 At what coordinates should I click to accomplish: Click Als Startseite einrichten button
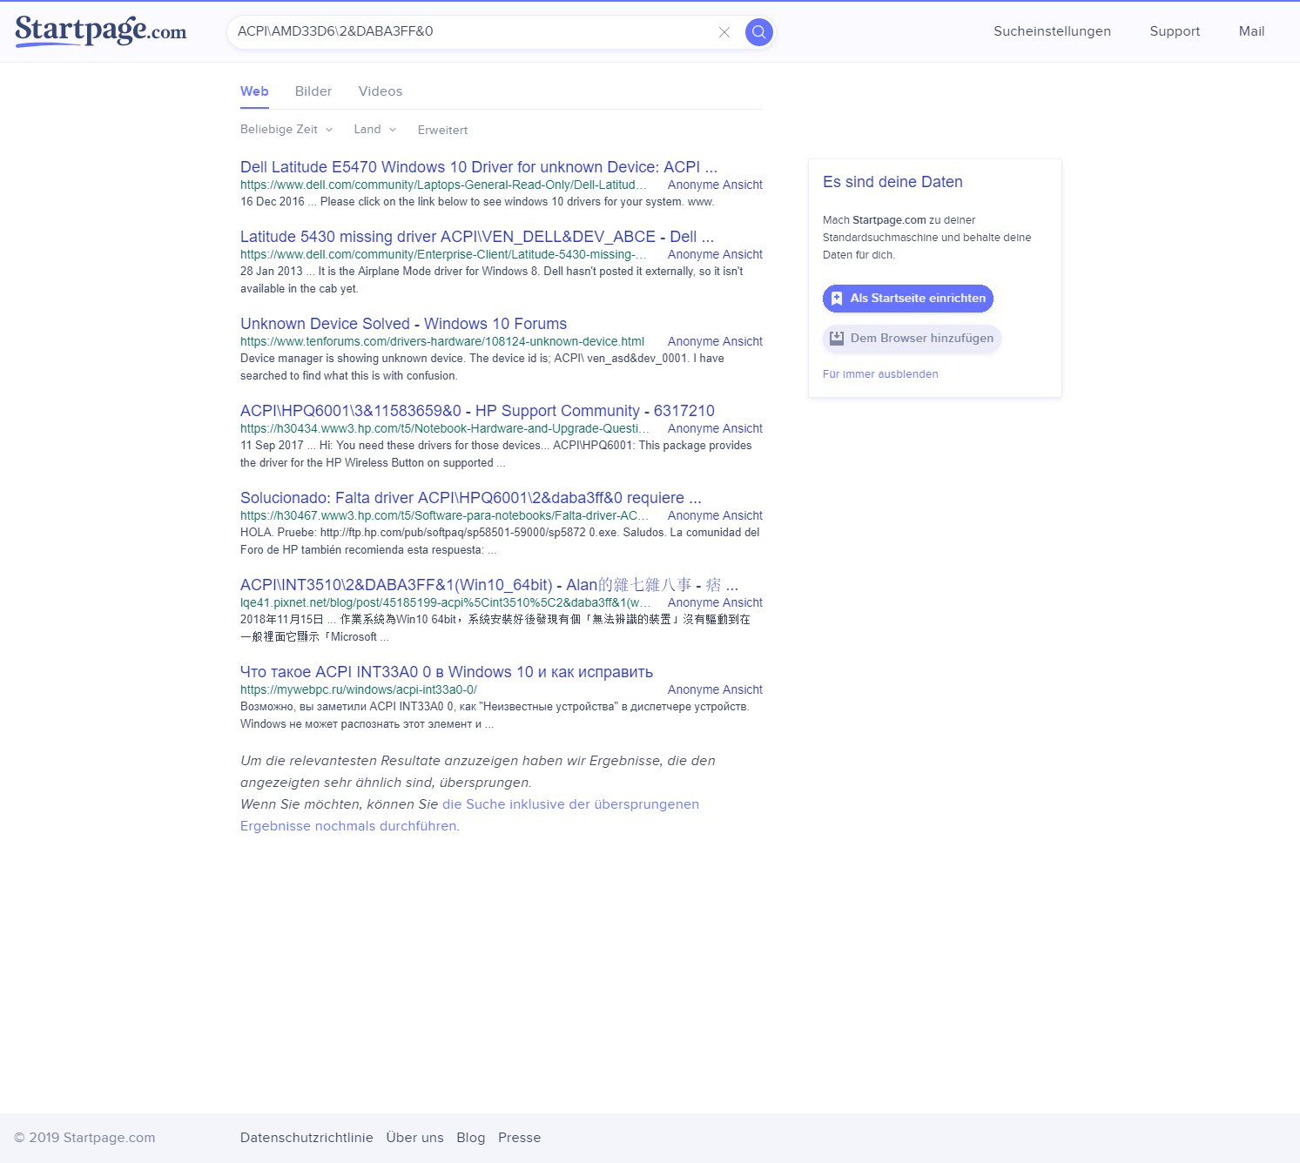(908, 299)
